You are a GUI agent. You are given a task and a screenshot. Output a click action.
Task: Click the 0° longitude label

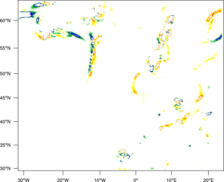point(136,180)
